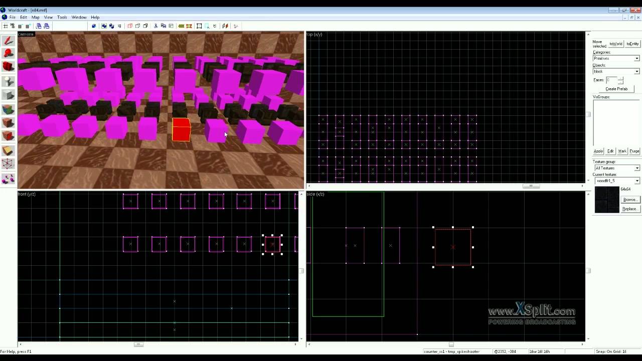Click the VisGroups Apply button
Image resolution: width=642 pixels, height=361 pixels.
[x=598, y=151]
